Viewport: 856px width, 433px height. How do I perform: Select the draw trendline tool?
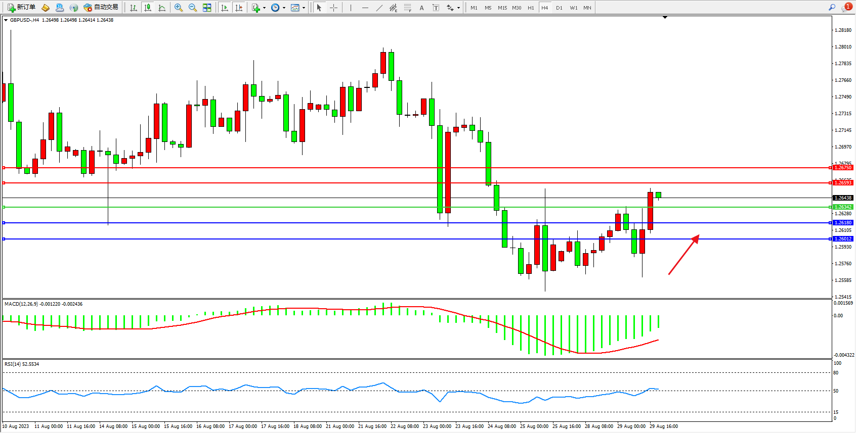(379, 8)
